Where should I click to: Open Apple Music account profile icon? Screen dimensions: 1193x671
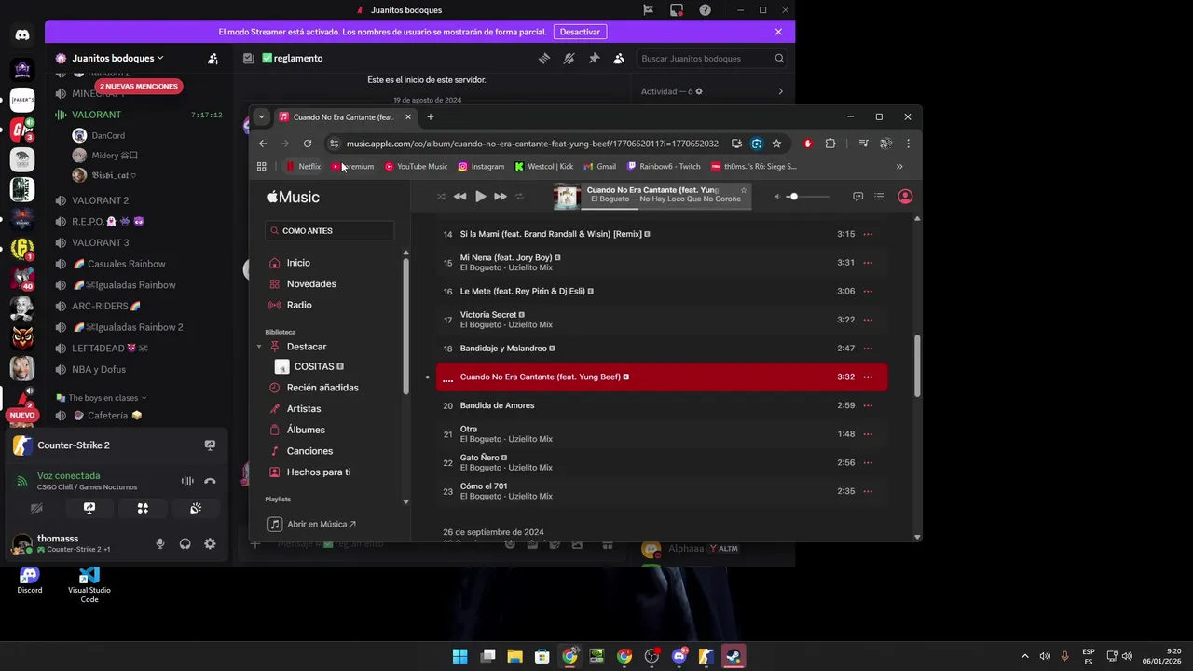pyautogui.click(x=905, y=197)
